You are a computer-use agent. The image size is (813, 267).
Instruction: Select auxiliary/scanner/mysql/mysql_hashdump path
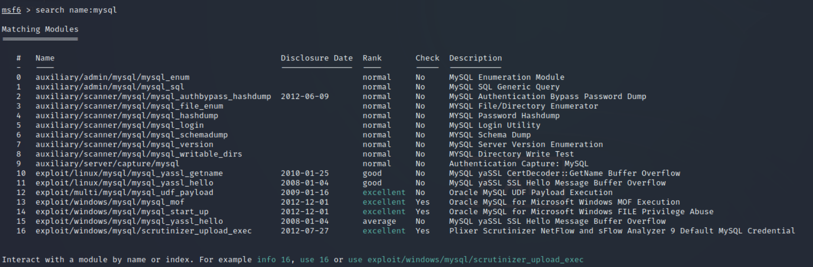click(x=127, y=116)
